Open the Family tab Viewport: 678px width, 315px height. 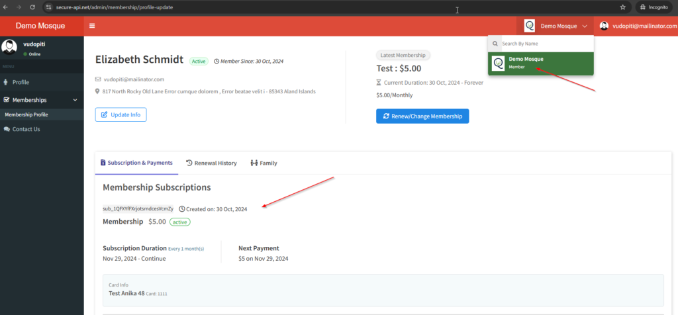[x=264, y=163]
